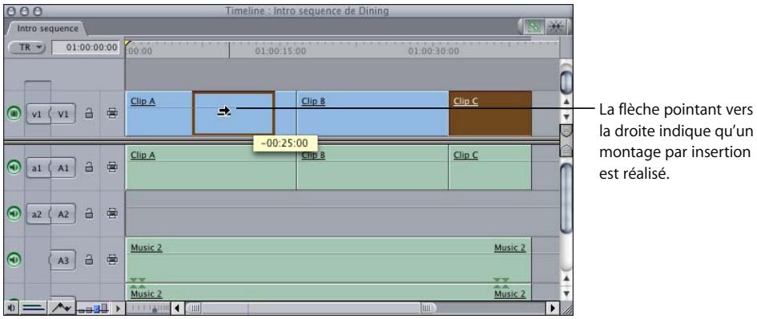Screen dimensions: 757x319
Task: Select audio Clip C on A1
Action: point(490,168)
